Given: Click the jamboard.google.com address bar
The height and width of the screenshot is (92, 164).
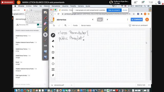Looking at the screenshot, I should click(x=97, y=14).
